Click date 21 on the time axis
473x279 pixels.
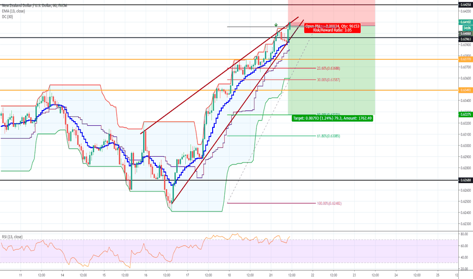tap(271, 275)
